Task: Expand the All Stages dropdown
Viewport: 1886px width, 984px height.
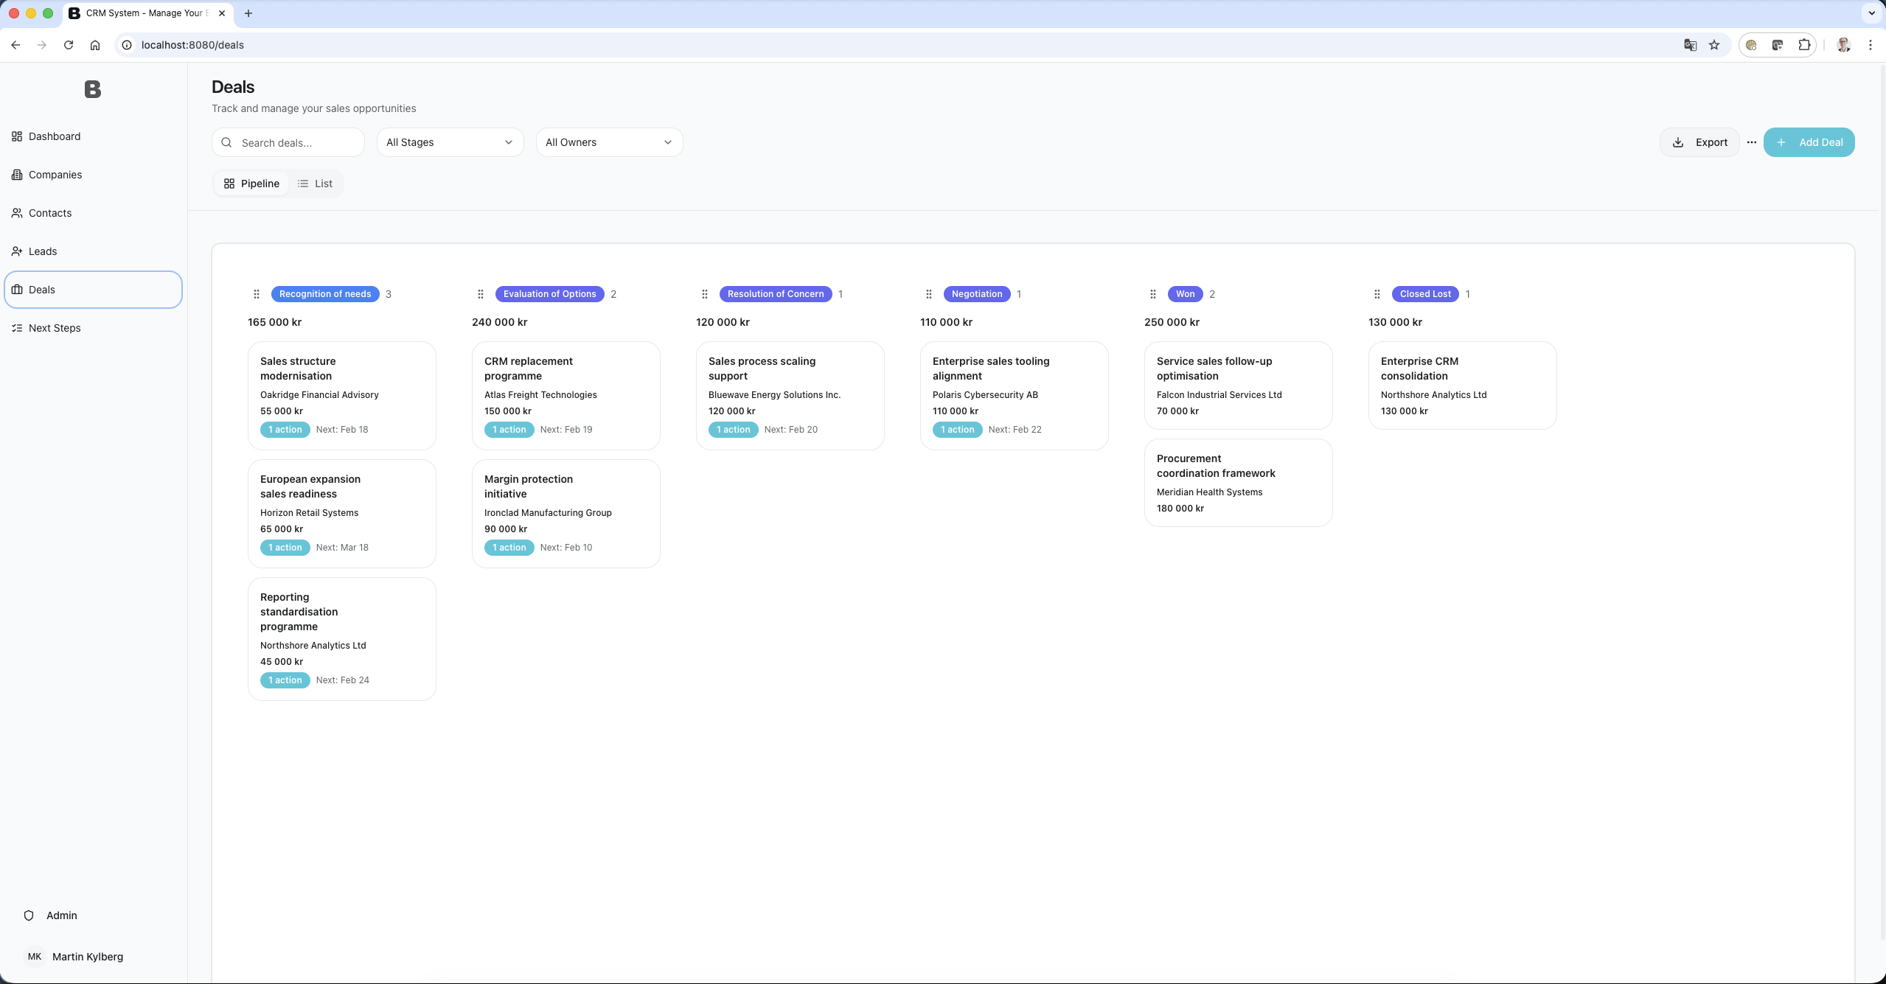Action: click(450, 142)
